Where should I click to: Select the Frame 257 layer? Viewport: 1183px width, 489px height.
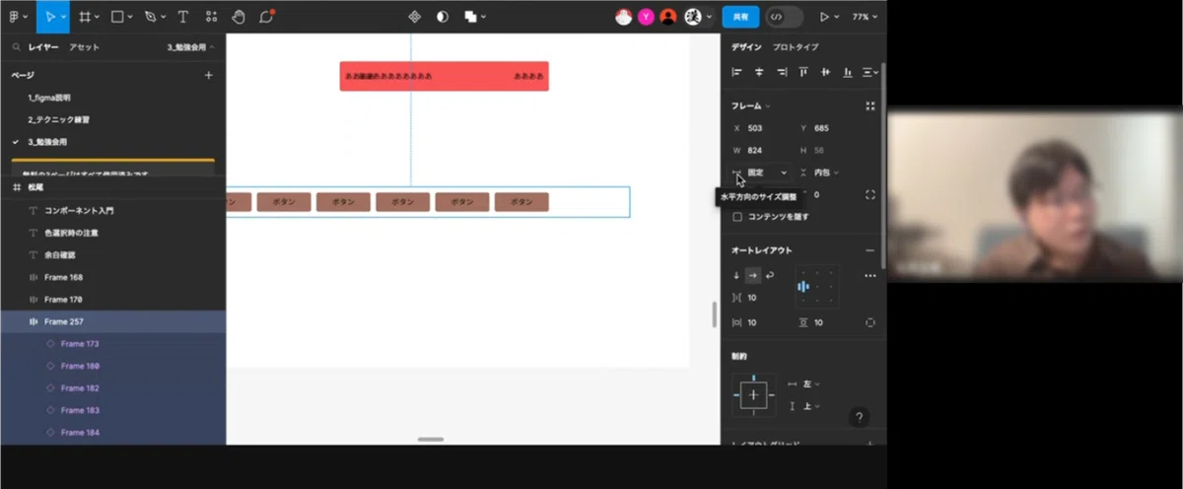[x=112, y=321]
